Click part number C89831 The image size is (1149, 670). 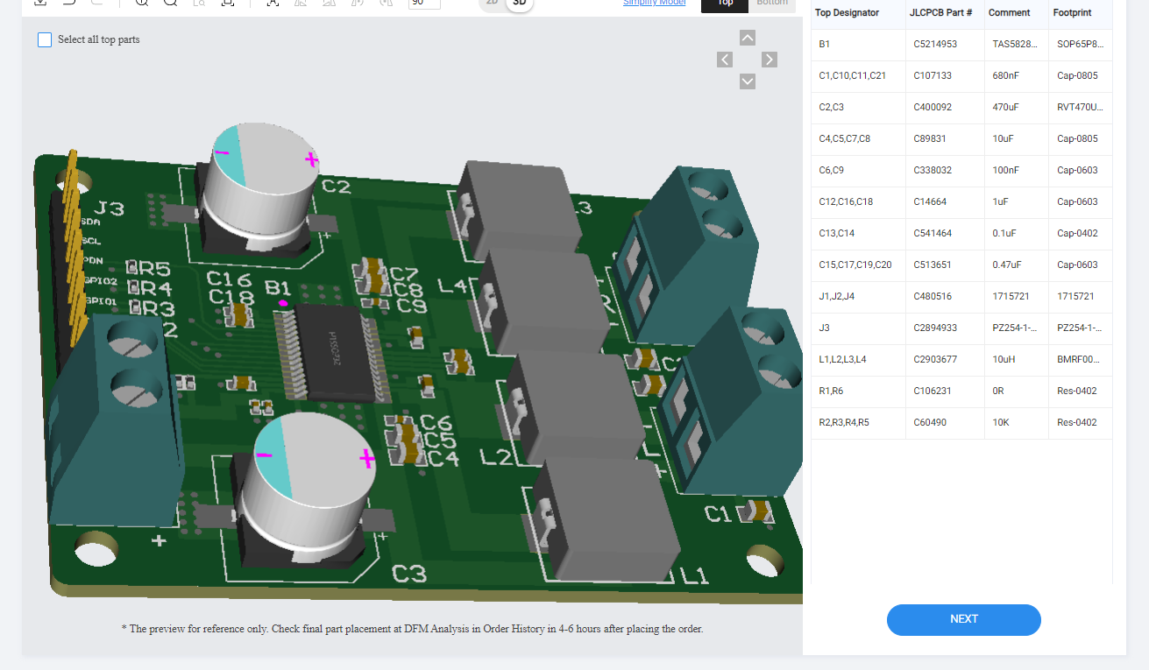[930, 138]
